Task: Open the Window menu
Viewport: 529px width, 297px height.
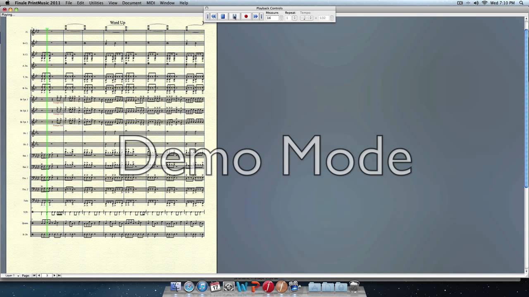Action: tap(167, 3)
